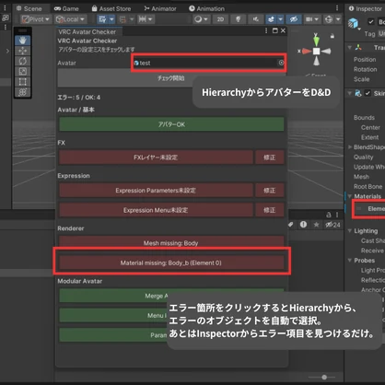Collapse the Probes foldout
This screenshot has height=385, width=385.
(x=350, y=260)
